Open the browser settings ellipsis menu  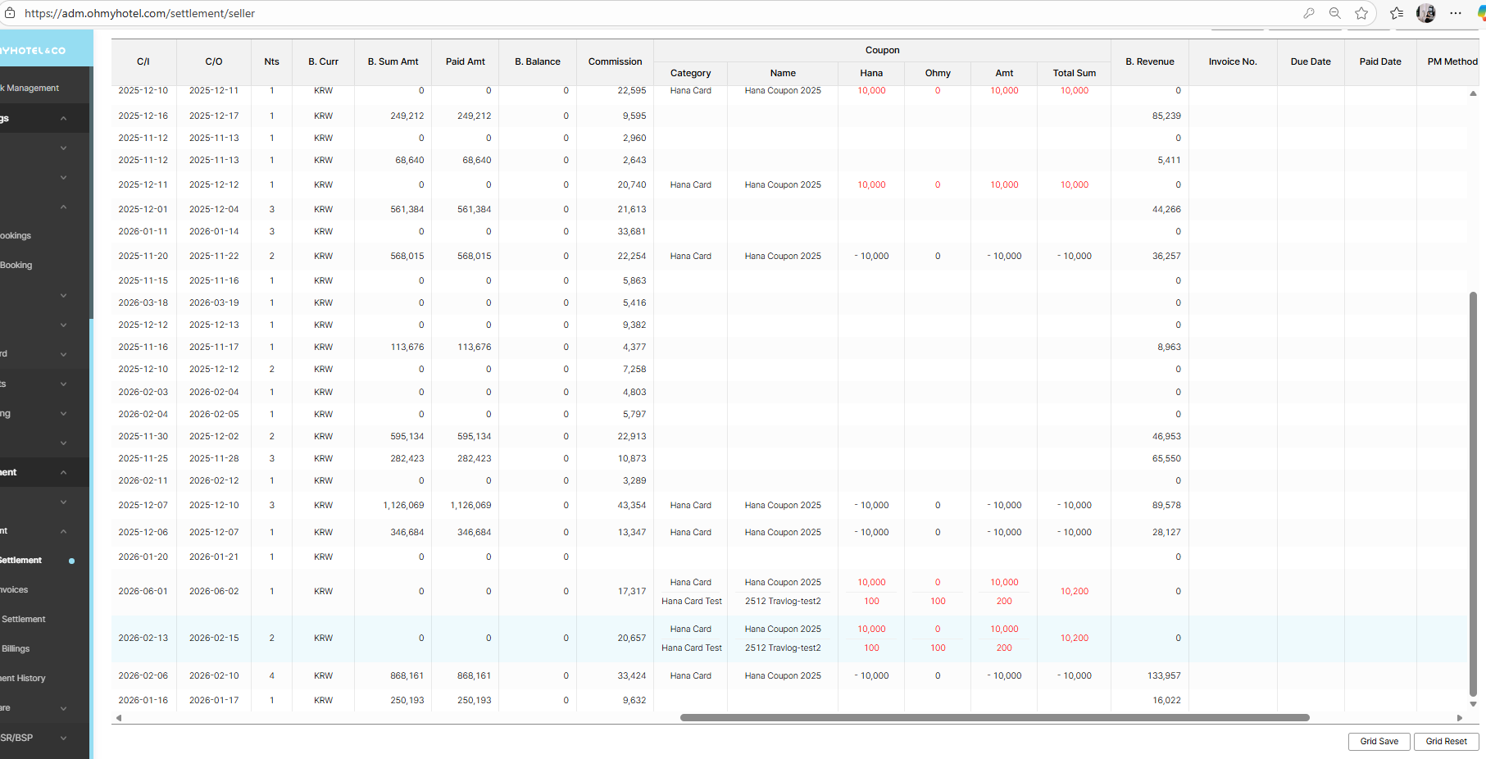[x=1456, y=13]
